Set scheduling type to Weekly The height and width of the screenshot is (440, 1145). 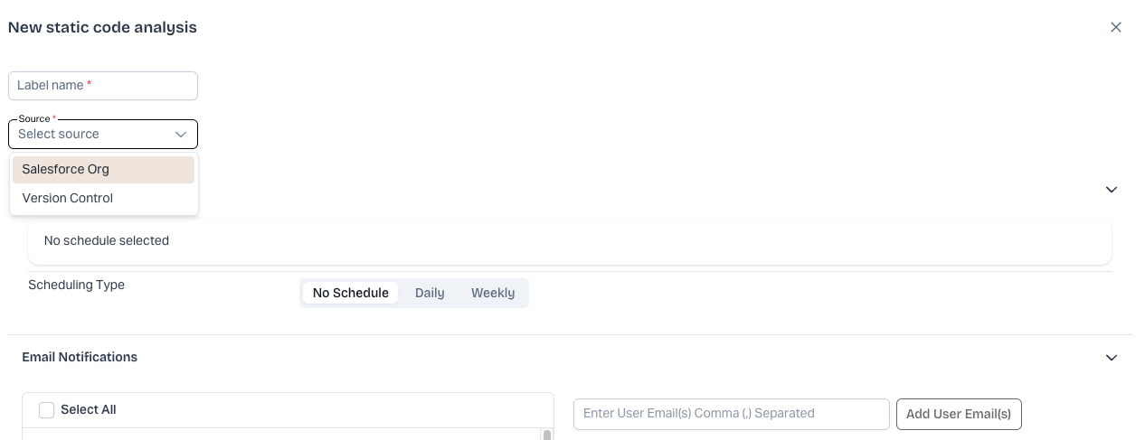pyautogui.click(x=493, y=293)
